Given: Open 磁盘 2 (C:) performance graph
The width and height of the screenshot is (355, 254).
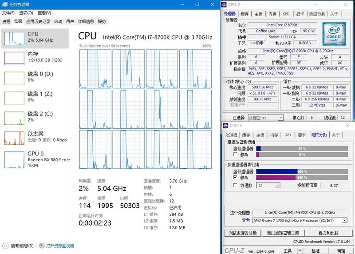Looking at the screenshot, I should [35, 118].
